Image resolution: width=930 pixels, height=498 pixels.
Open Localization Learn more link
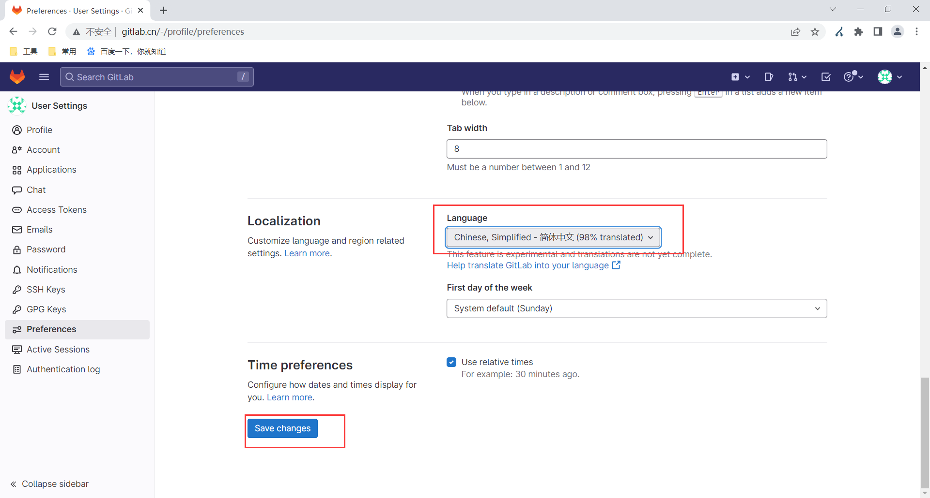pos(307,253)
